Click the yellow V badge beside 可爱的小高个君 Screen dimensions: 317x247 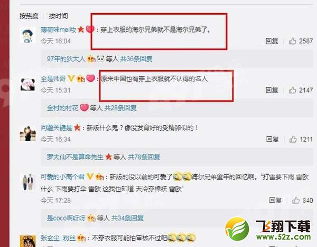pos(90,176)
